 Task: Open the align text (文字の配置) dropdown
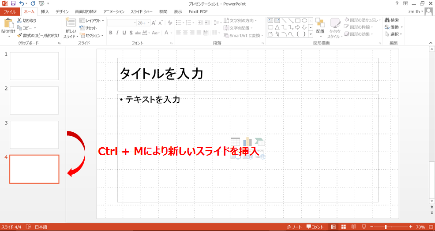(238, 28)
